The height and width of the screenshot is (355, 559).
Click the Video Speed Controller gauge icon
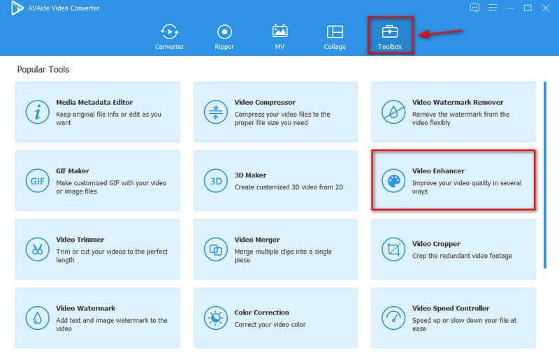pos(393,318)
